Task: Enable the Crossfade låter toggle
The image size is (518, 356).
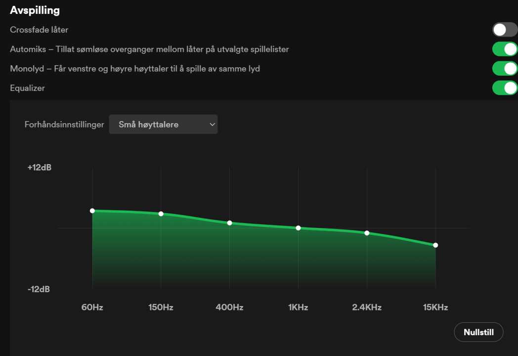Action: 505,30
